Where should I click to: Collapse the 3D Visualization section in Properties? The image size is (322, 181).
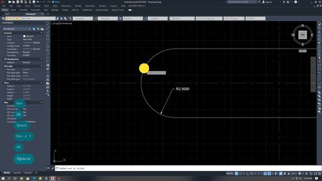coord(41,59)
